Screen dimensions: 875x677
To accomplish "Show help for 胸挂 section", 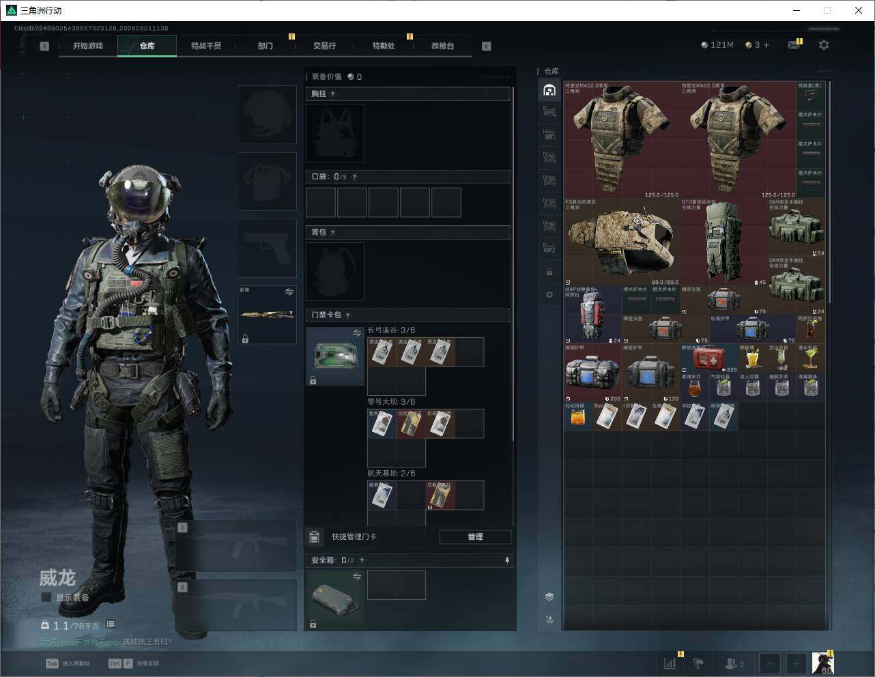I will (x=333, y=94).
